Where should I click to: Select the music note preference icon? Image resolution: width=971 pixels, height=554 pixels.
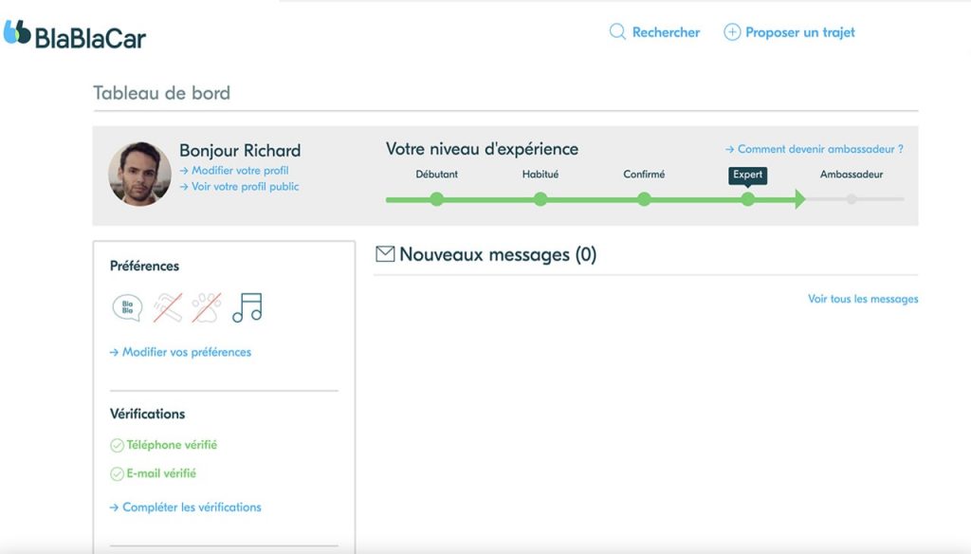pos(247,307)
